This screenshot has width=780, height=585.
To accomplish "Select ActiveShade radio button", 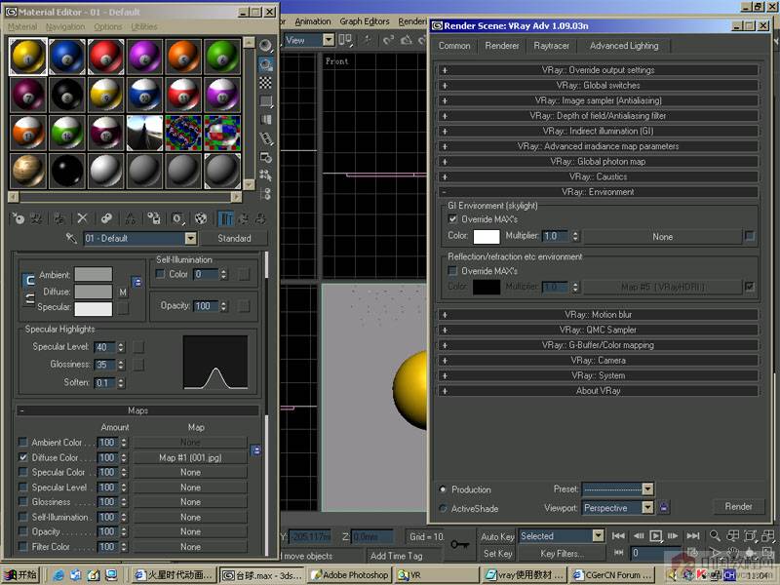I will [443, 508].
